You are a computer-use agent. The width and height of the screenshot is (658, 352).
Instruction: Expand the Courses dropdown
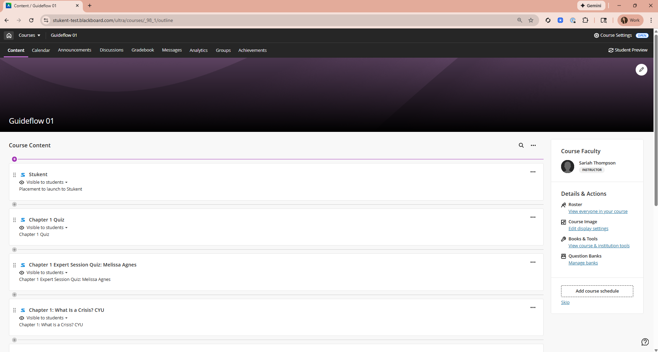pyautogui.click(x=30, y=35)
